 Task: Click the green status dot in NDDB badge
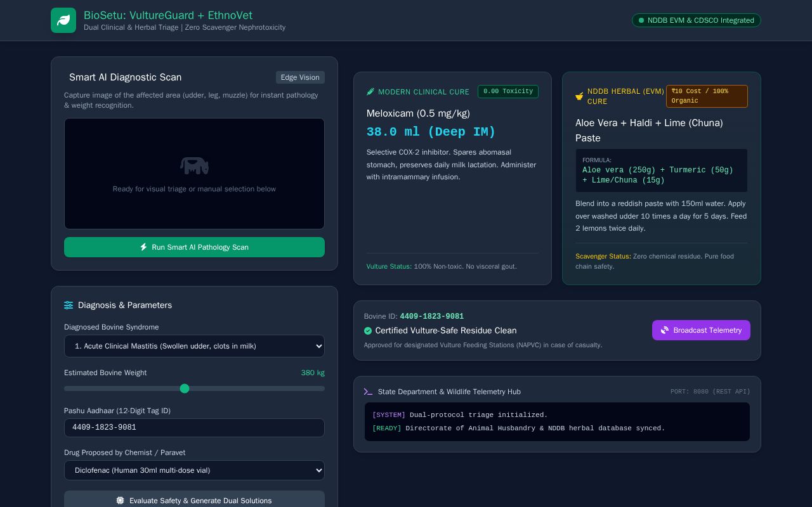click(x=641, y=20)
